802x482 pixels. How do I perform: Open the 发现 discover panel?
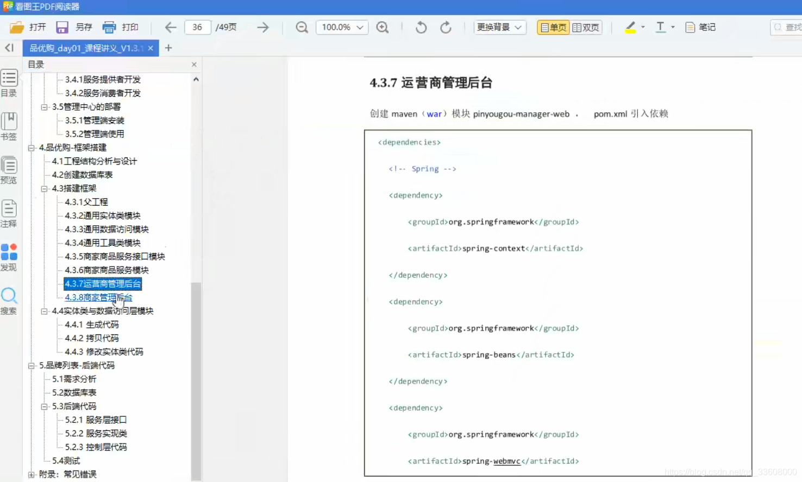(9, 257)
